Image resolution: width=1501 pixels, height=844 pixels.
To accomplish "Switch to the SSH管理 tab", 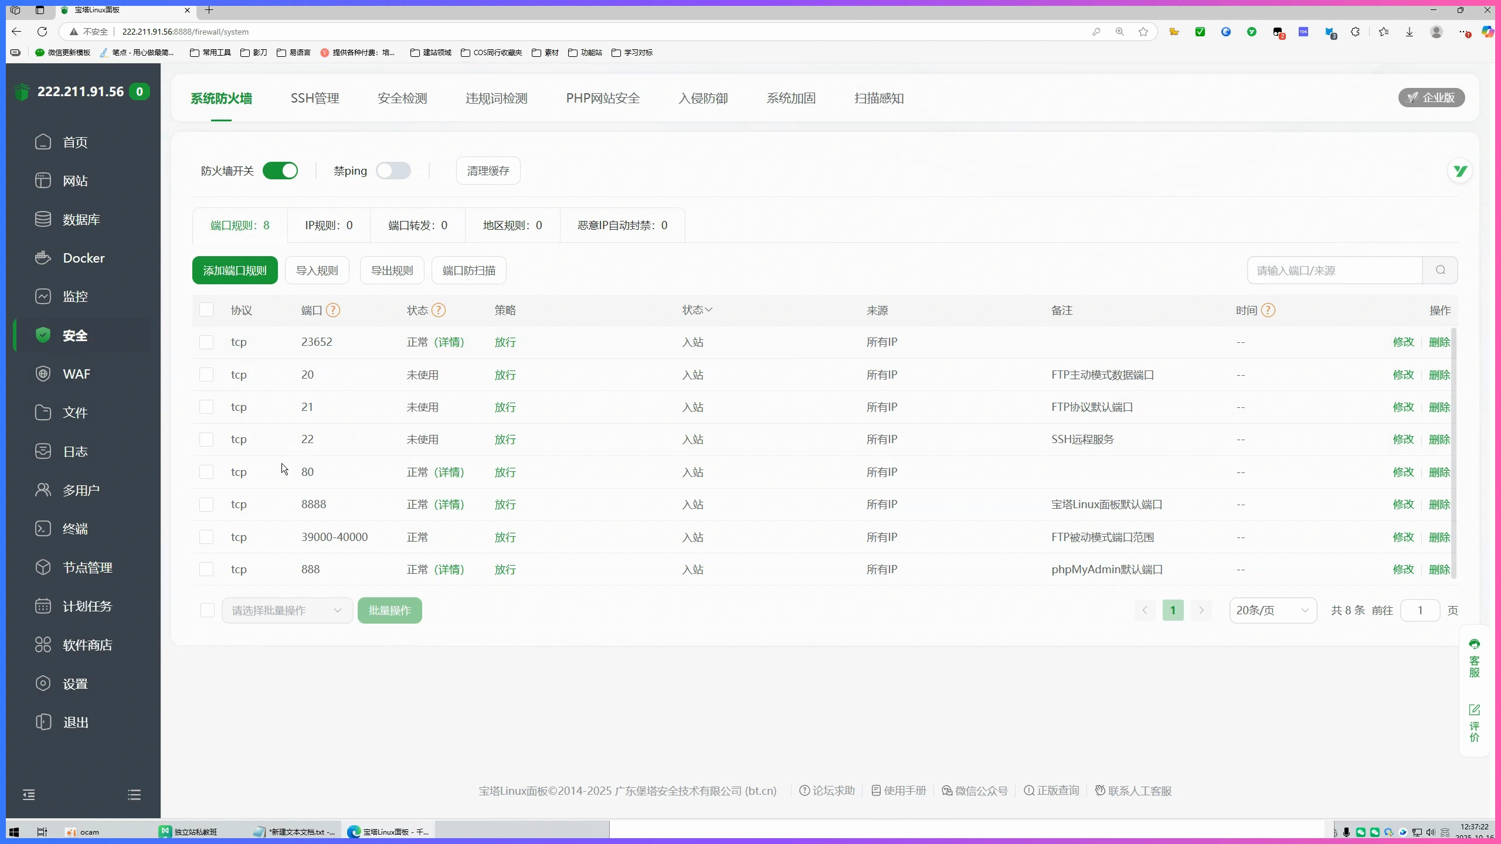I will click(315, 98).
